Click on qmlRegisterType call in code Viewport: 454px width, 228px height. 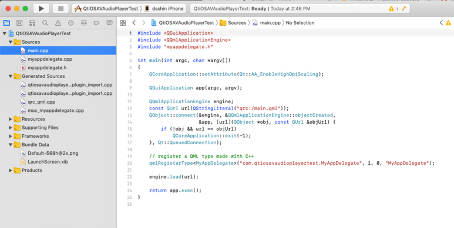tap(171, 164)
